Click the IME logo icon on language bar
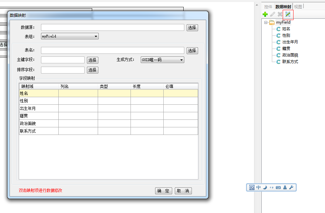Image resolution: width=325 pixels, height=213 pixels. (252, 187)
